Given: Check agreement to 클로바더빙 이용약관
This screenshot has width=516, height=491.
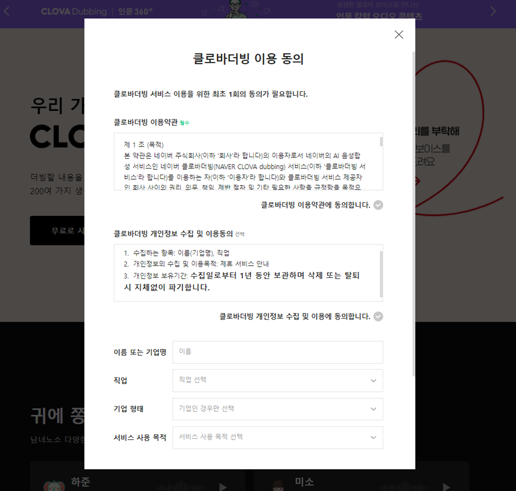Looking at the screenshot, I should (x=378, y=205).
